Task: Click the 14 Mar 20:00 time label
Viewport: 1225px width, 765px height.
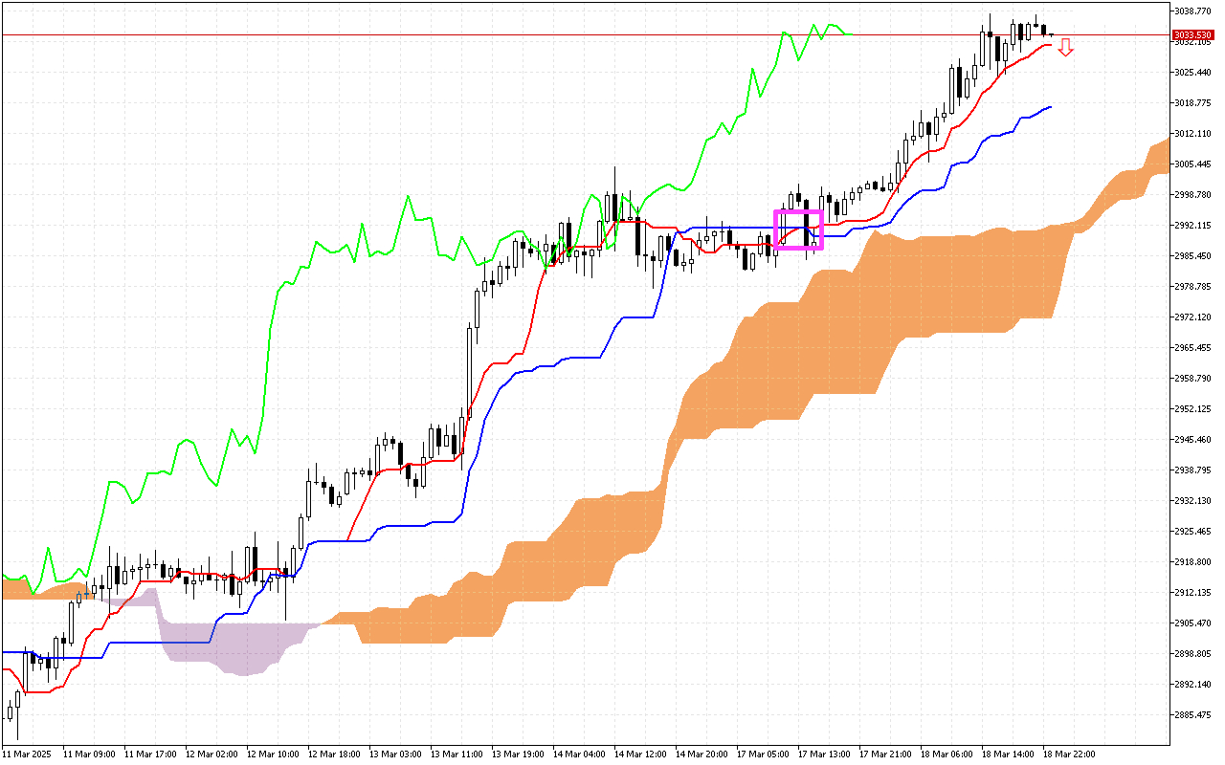Action: point(700,754)
